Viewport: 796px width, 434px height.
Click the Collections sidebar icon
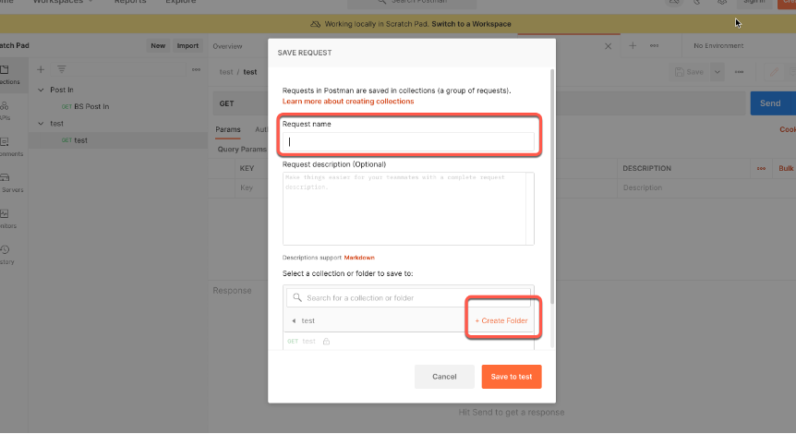tap(5, 72)
